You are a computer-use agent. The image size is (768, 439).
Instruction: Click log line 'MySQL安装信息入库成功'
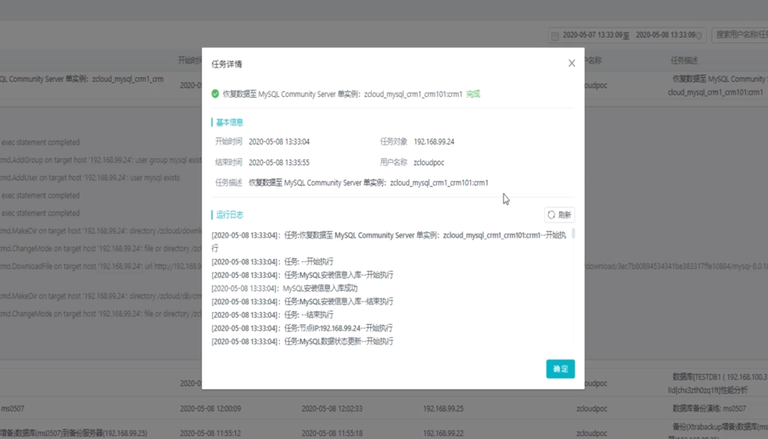tap(285, 289)
